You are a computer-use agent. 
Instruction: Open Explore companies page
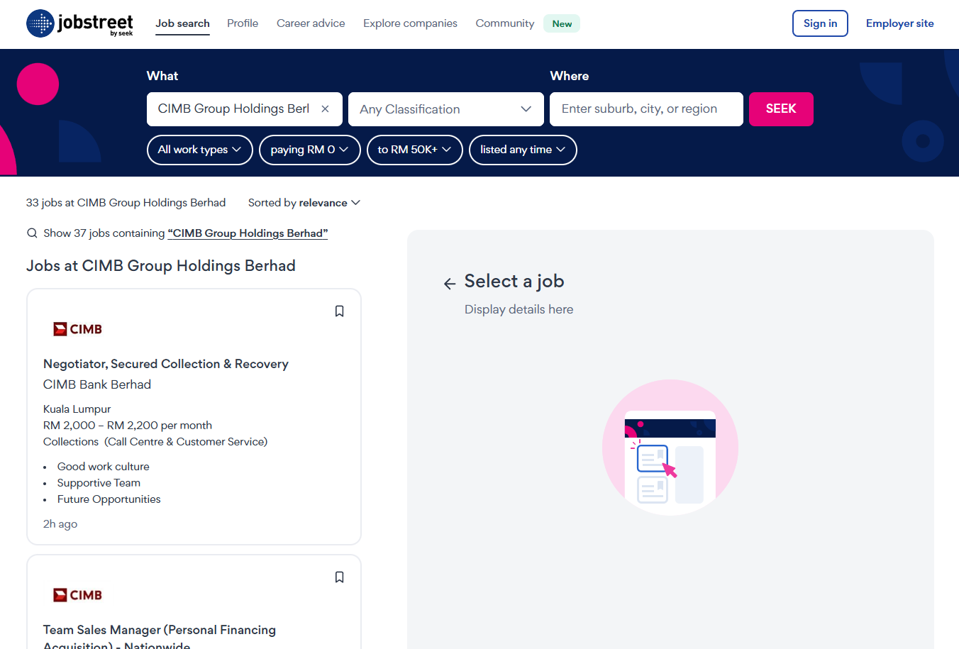410,23
